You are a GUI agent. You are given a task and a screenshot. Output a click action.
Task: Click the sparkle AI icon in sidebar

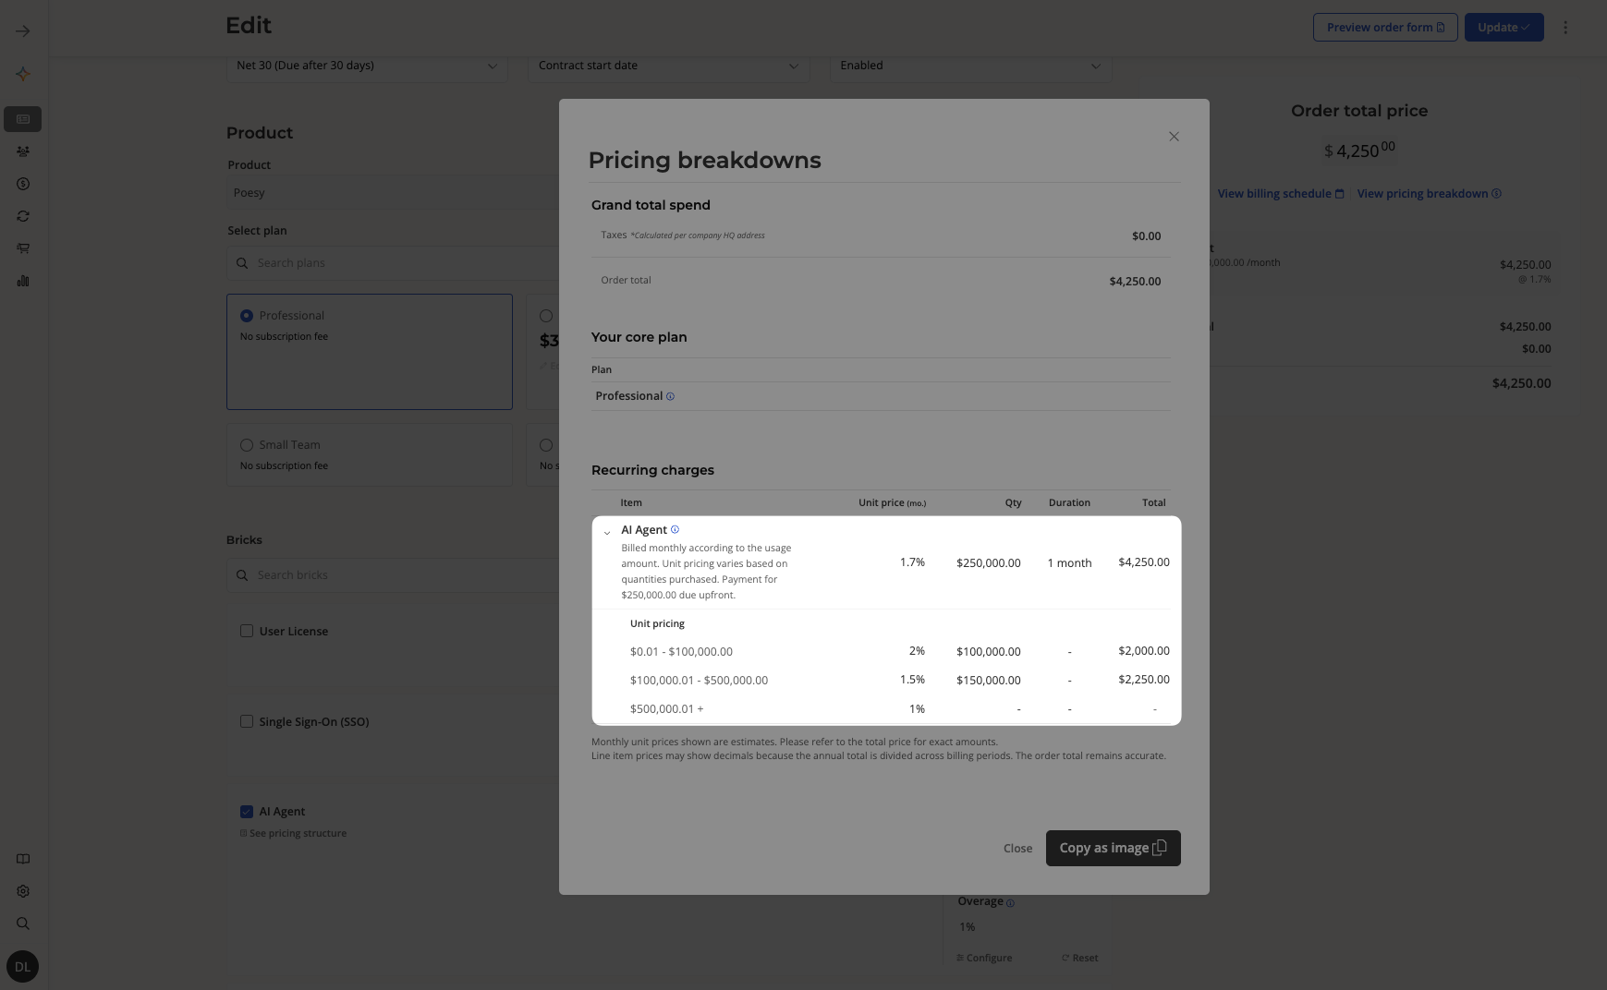[x=23, y=74]
